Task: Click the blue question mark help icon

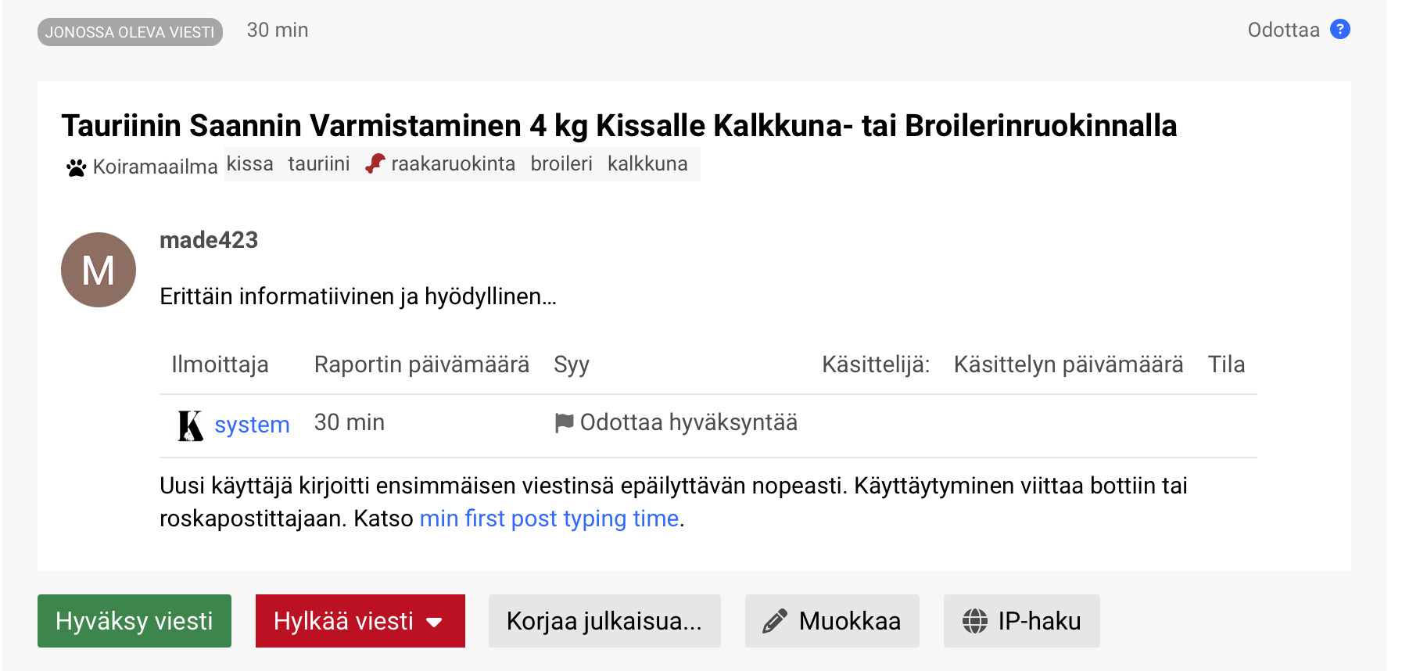Action: tap(1339, 30)
